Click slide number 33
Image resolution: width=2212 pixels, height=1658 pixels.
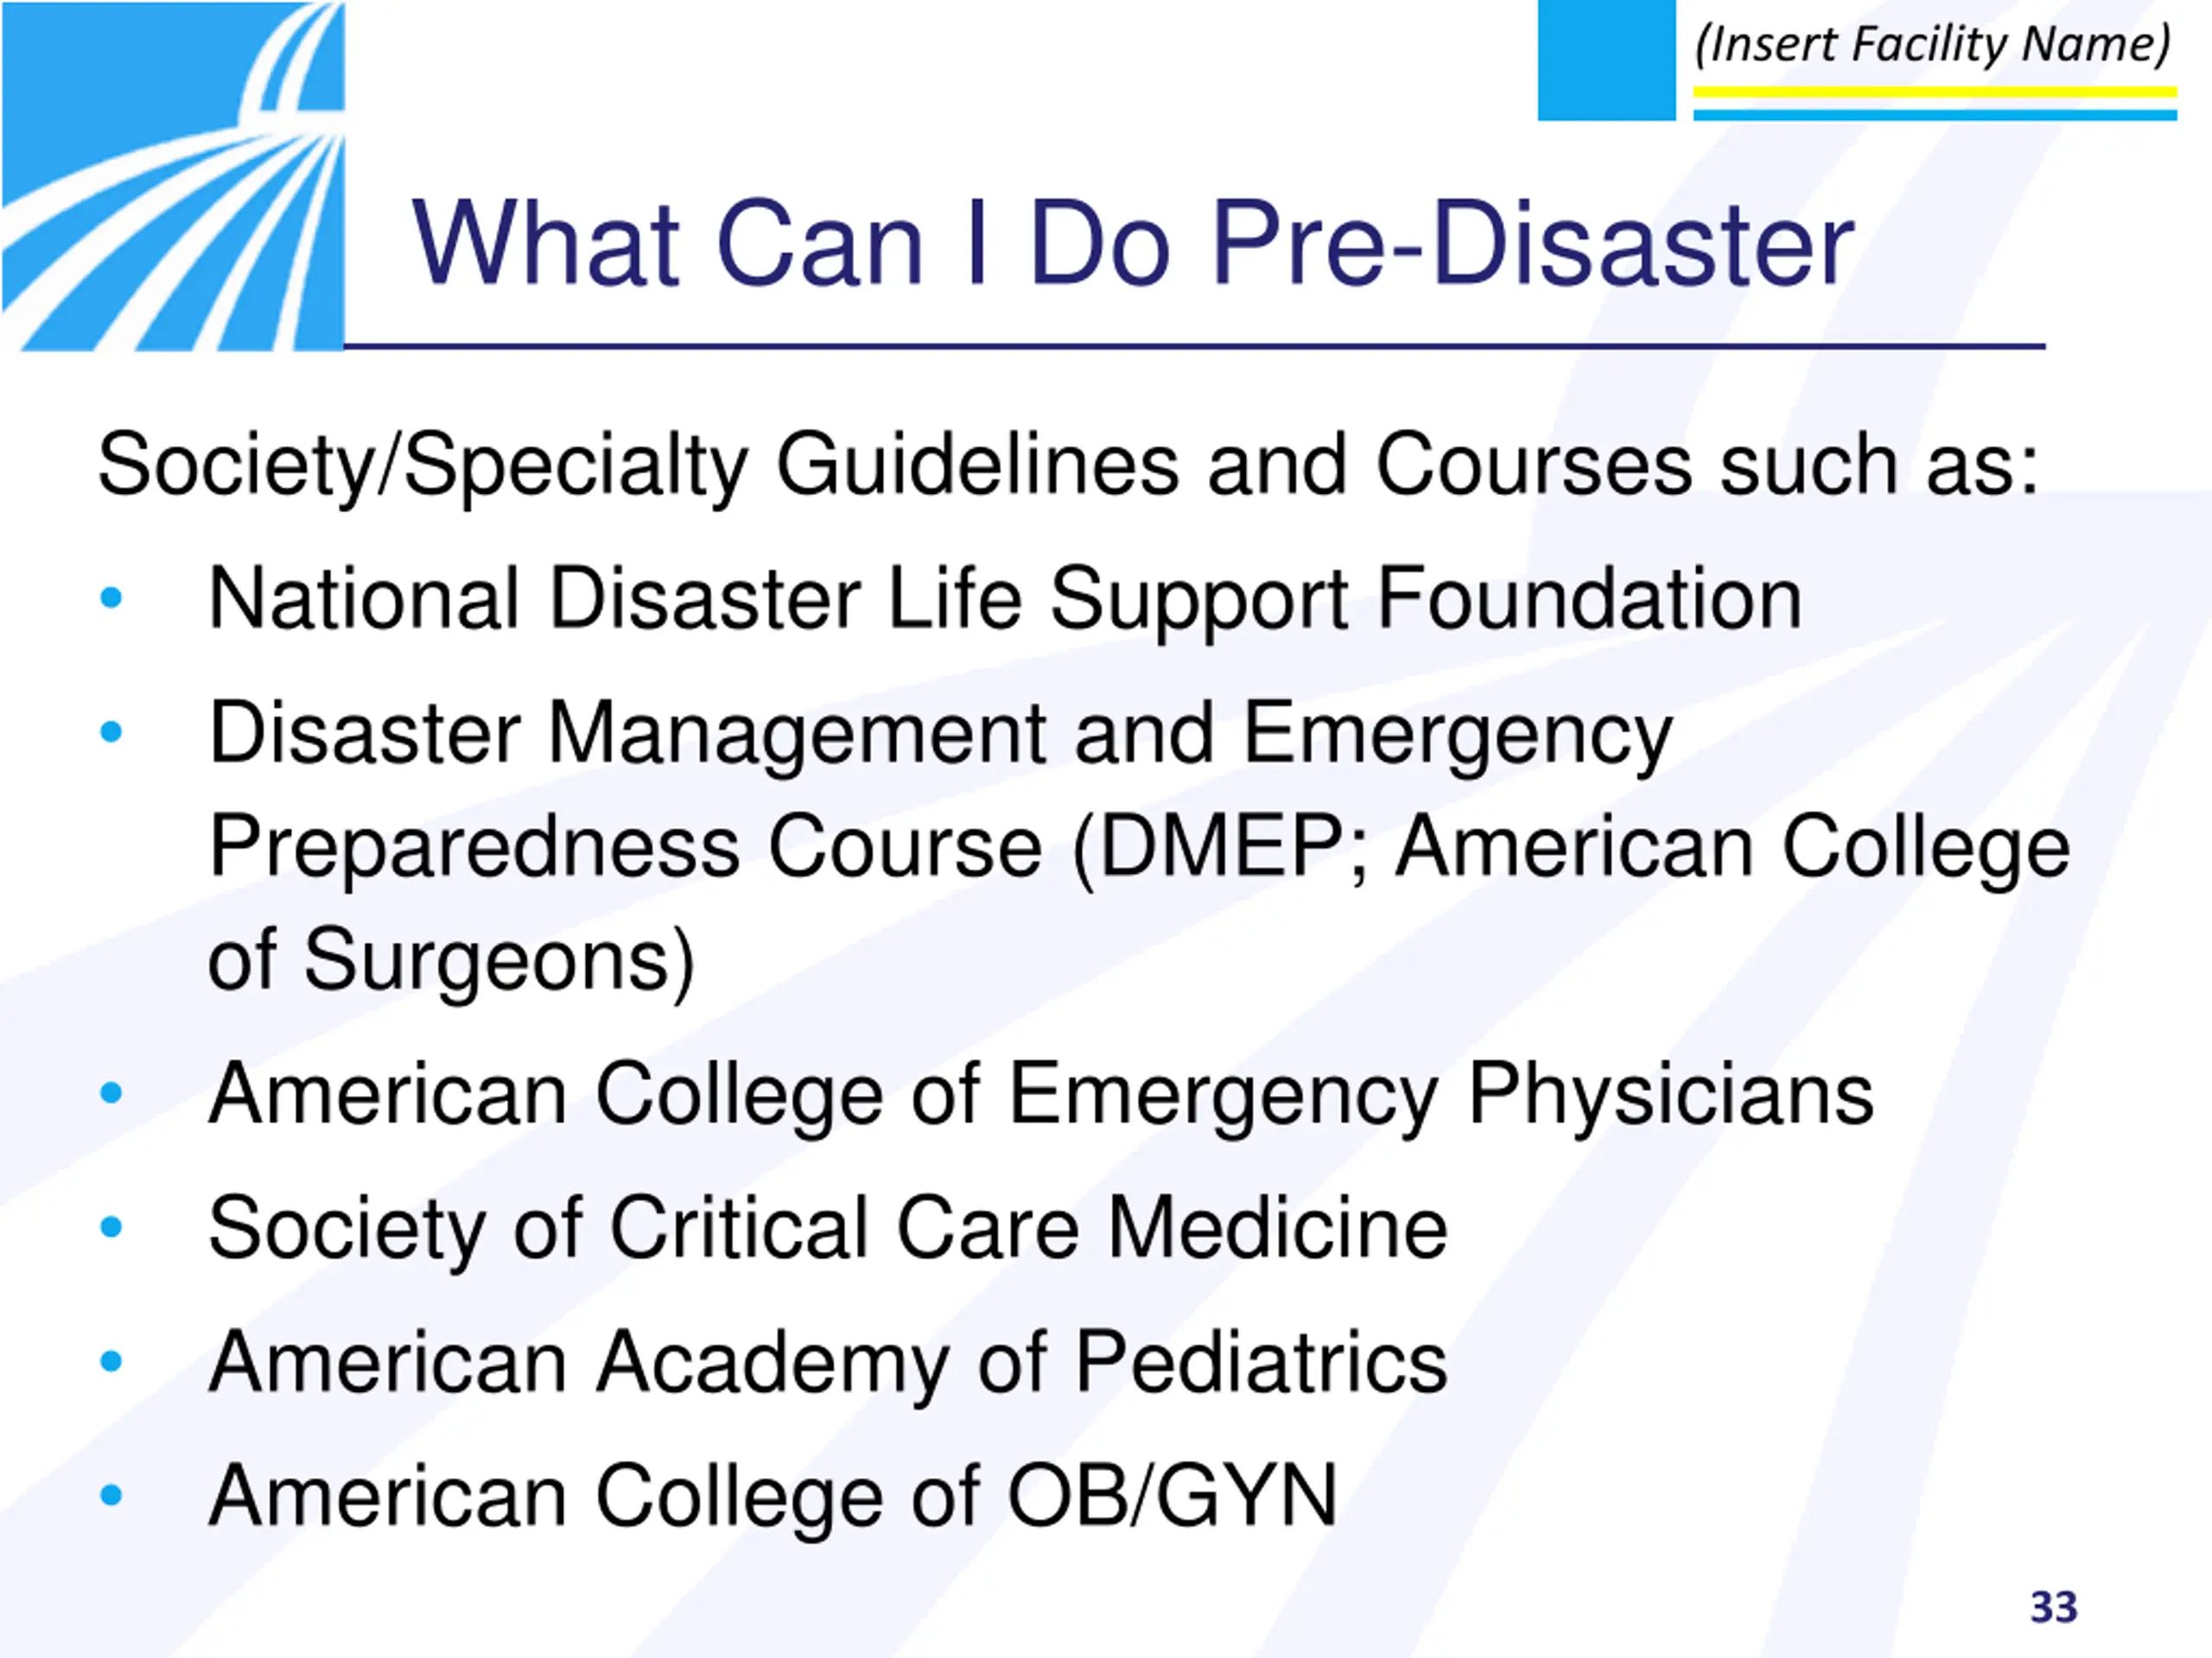2054,1608
